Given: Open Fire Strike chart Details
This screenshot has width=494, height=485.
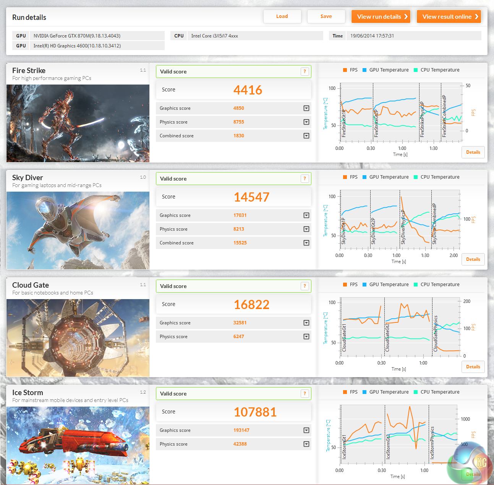Looking at the screenshot, I should 473,152.
